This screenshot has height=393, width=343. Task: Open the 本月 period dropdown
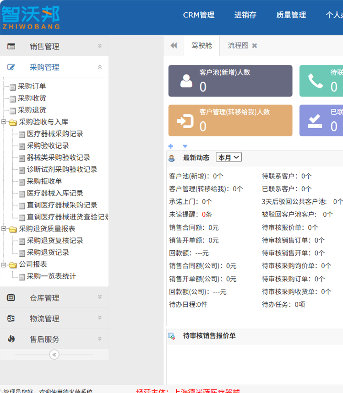(229, 157)
